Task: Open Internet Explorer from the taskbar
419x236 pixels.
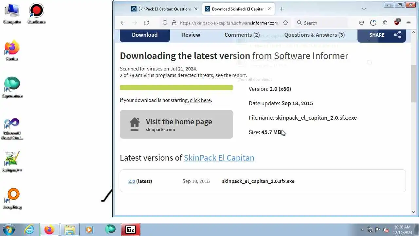Action: [29, 229]
